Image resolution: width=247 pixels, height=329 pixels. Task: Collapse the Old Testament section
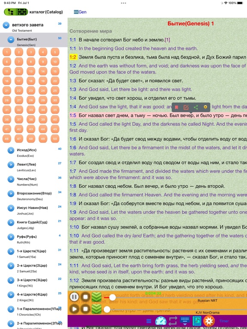click(6, 25)
